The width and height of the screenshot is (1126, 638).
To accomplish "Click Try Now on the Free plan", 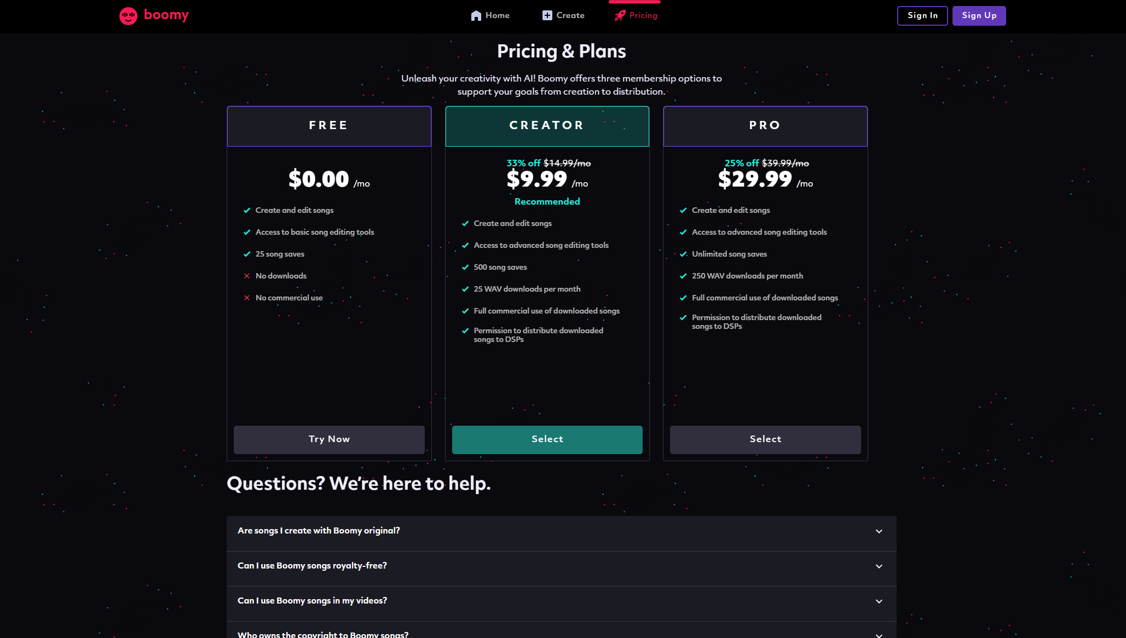I will [329, 439].
